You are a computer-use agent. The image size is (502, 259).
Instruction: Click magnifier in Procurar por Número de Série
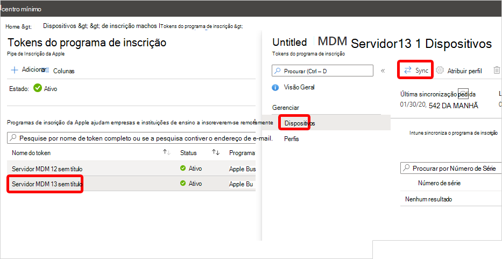pos(406,168)
